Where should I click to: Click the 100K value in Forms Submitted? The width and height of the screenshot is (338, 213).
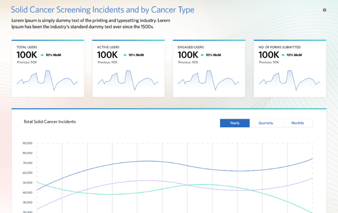pos(269,55)
